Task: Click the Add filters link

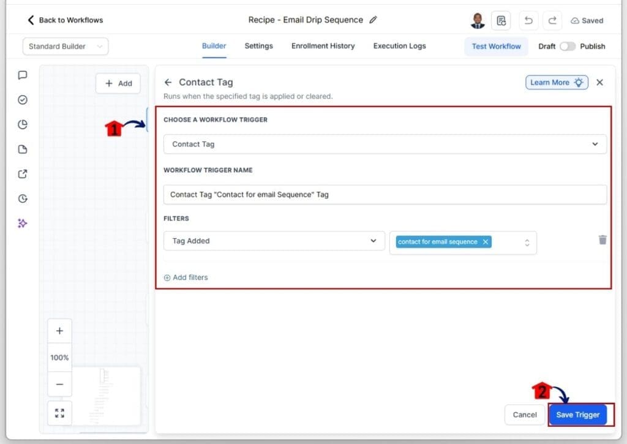Action: tap(186, 277)
